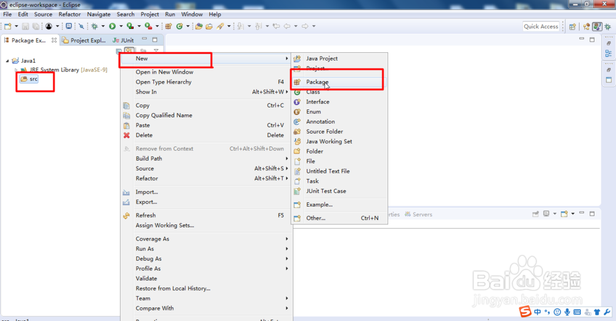Open the New wizard dropdown arrow
This screenshot has height=321, width=616.
(16, 26)
